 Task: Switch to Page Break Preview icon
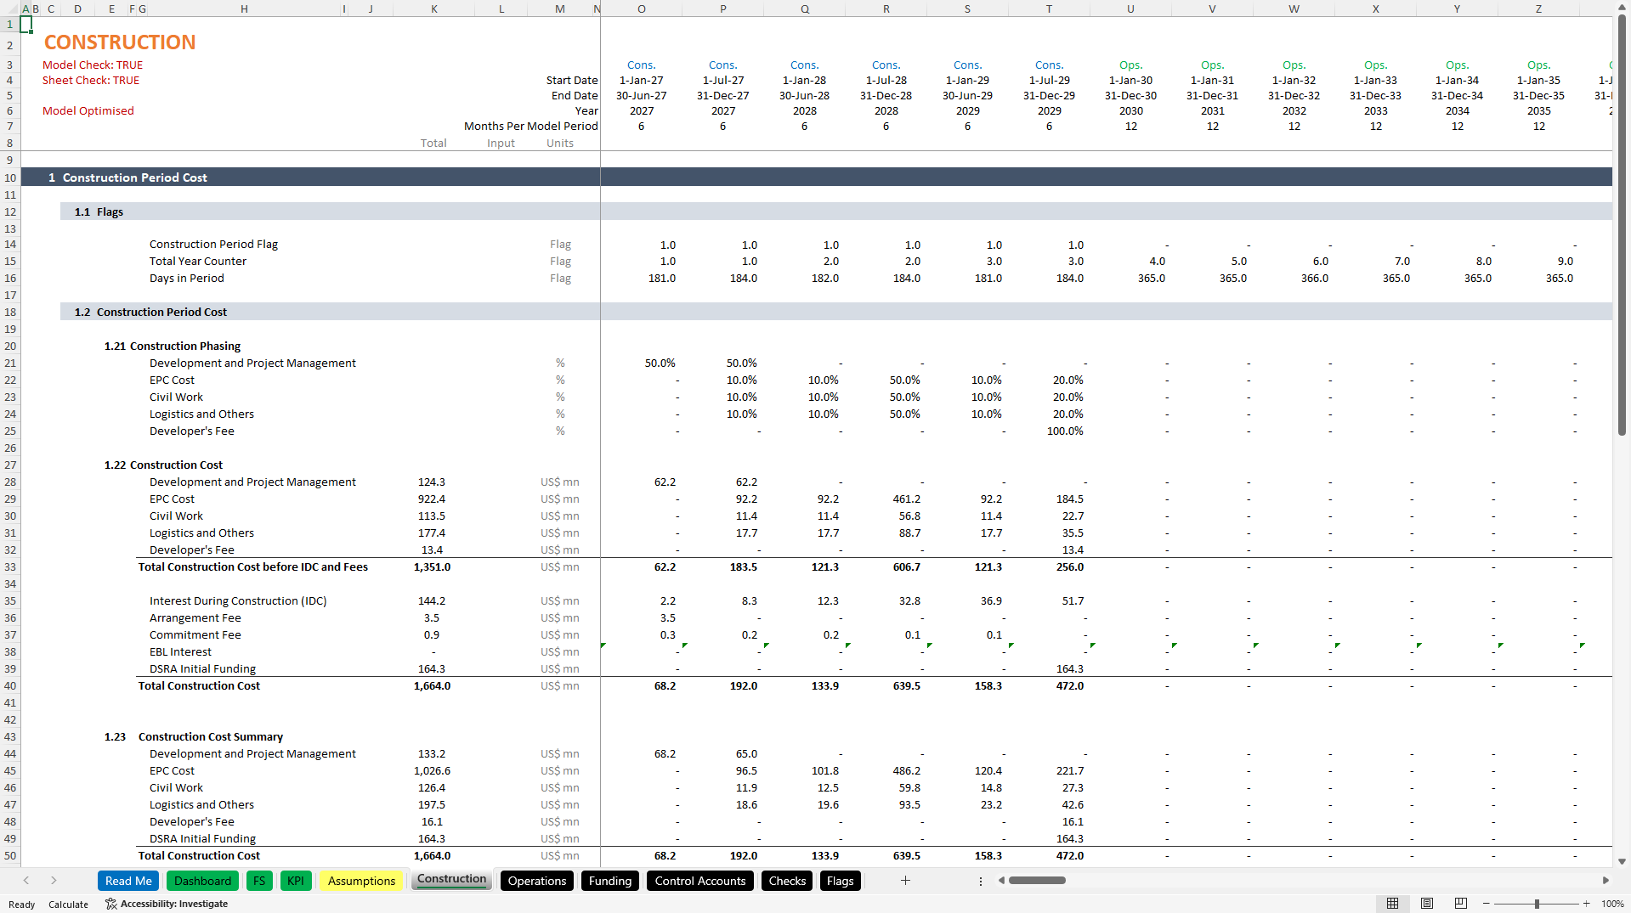tap(1461, 904)
